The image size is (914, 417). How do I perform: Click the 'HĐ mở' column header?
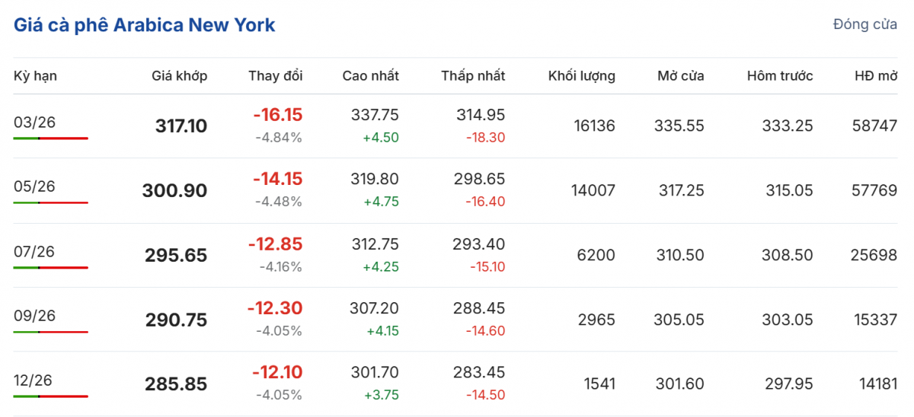pos(876,76)
